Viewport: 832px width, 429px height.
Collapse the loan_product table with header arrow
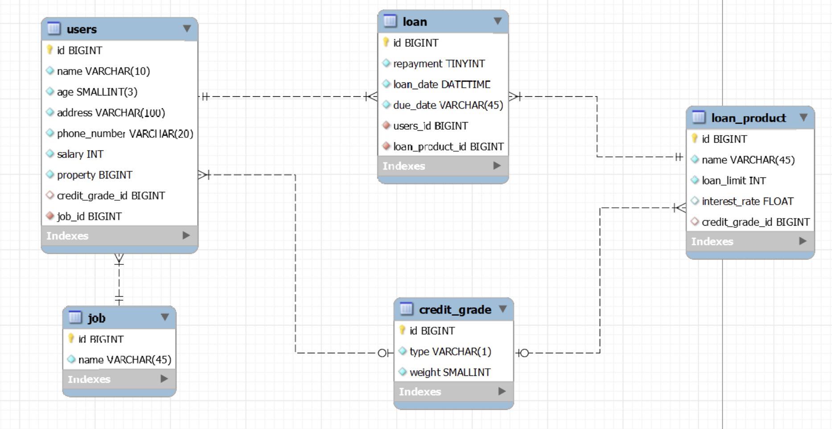pos(803,117)
